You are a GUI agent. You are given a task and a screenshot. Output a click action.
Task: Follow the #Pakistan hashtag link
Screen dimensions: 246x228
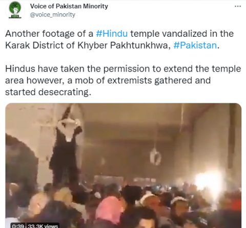tap(195, 45)
